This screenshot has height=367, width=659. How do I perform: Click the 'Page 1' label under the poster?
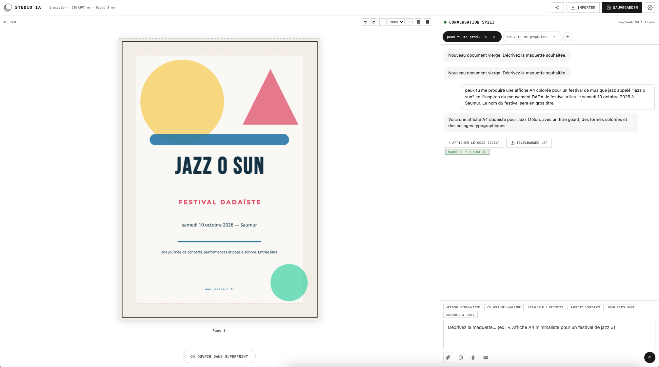click(219, 330)
